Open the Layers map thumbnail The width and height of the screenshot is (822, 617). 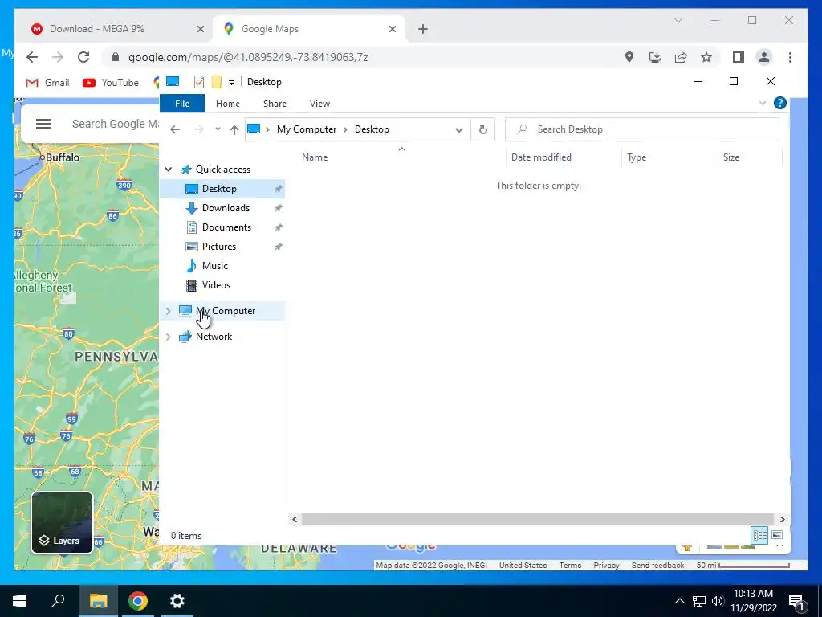(x=62, y=522)
